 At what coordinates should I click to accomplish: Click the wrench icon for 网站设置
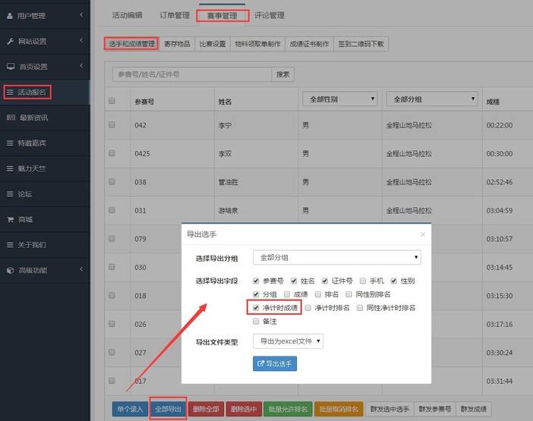pos(10,41)
